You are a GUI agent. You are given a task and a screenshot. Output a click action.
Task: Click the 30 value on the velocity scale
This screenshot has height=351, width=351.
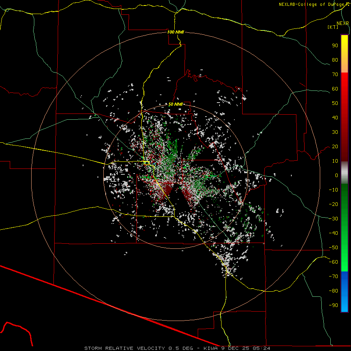tap(335, 132)
